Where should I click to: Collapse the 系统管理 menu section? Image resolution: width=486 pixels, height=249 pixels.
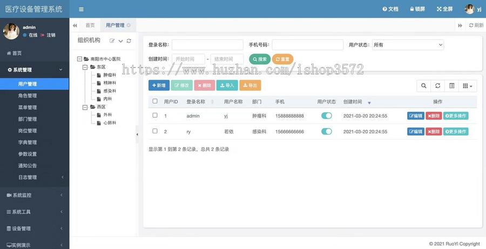[35, 70]
